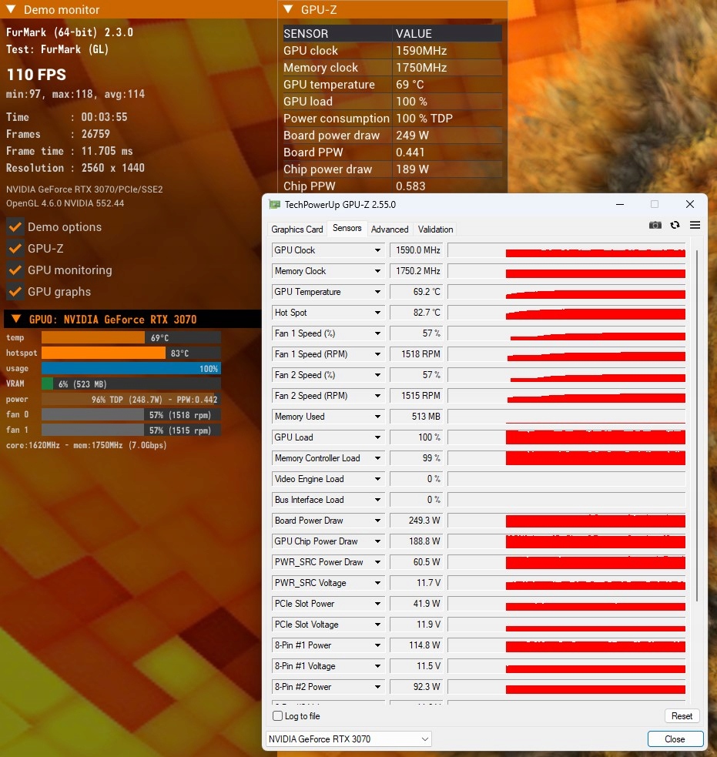Open the GPU Load sensor dropdown
Viewport: 717px width, 757px height.
pos(377,437)
